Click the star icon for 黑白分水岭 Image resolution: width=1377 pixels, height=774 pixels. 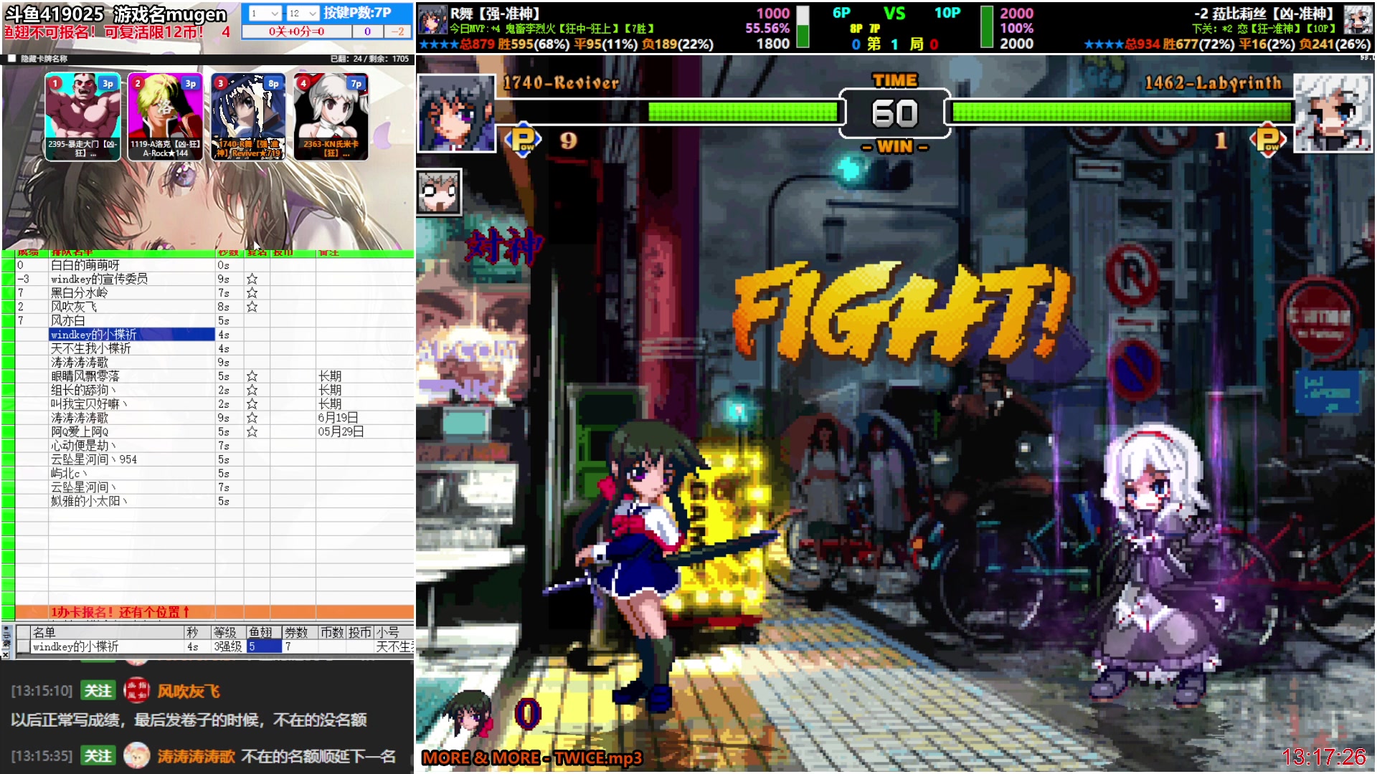252,292
